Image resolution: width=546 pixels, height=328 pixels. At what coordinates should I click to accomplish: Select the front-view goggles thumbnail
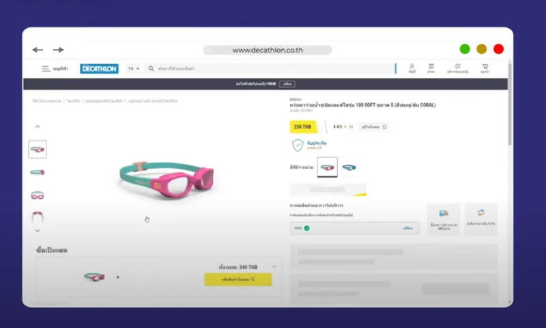(38, 195)
